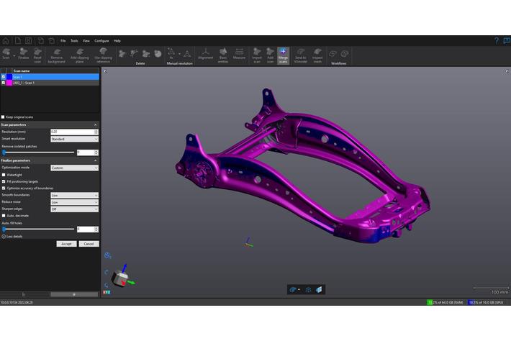This screenshot has width=511, height=341.
Task: Click the Alignment tool icon
Action: coord(206,55)
